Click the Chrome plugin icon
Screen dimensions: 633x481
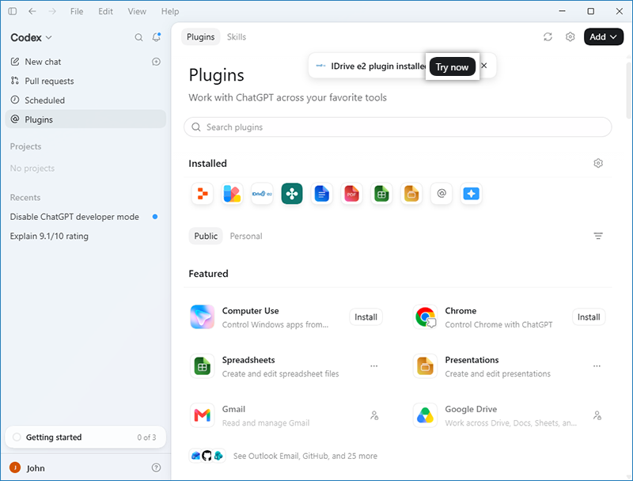pos(425,317)
